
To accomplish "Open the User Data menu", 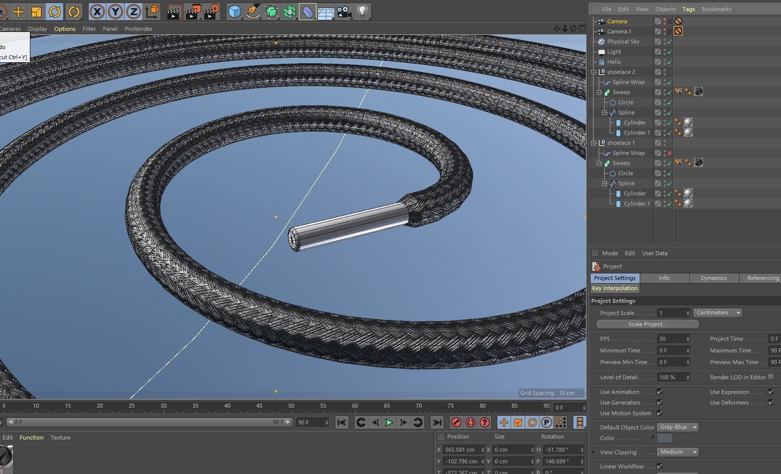I will 654,253.
